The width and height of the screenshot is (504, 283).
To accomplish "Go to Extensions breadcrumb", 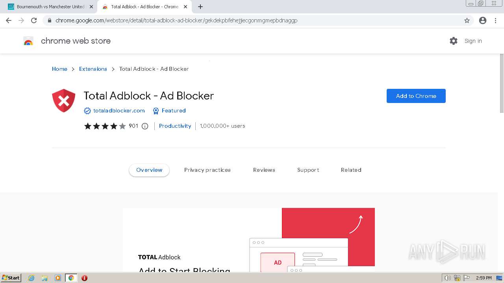I will click(x=93, y=69).
